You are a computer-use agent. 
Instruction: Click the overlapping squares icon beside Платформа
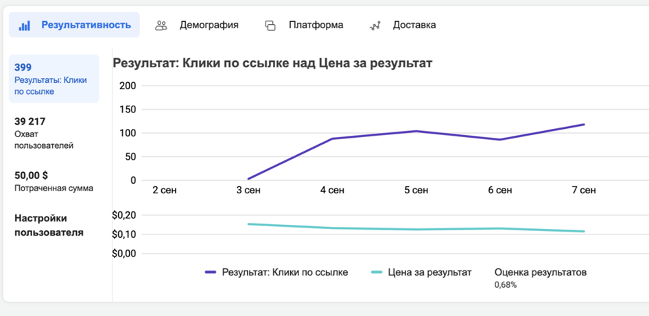pos(270,25)
